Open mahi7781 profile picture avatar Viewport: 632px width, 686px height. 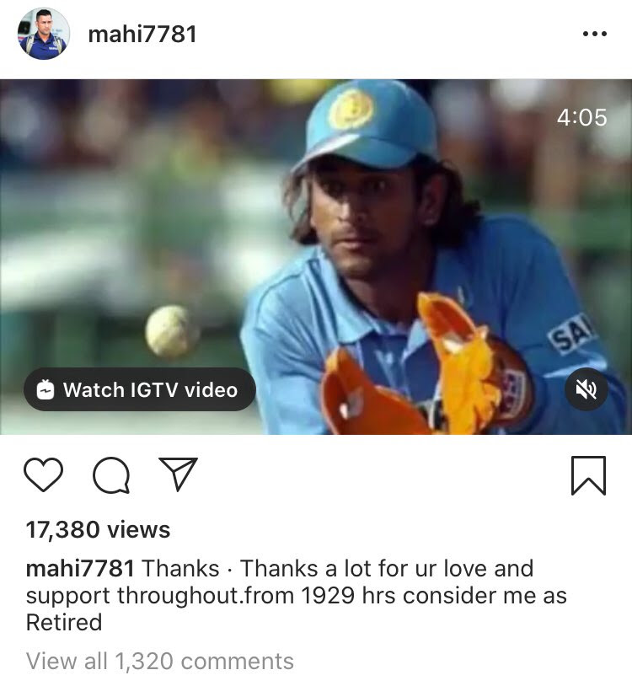pos(43,34)
